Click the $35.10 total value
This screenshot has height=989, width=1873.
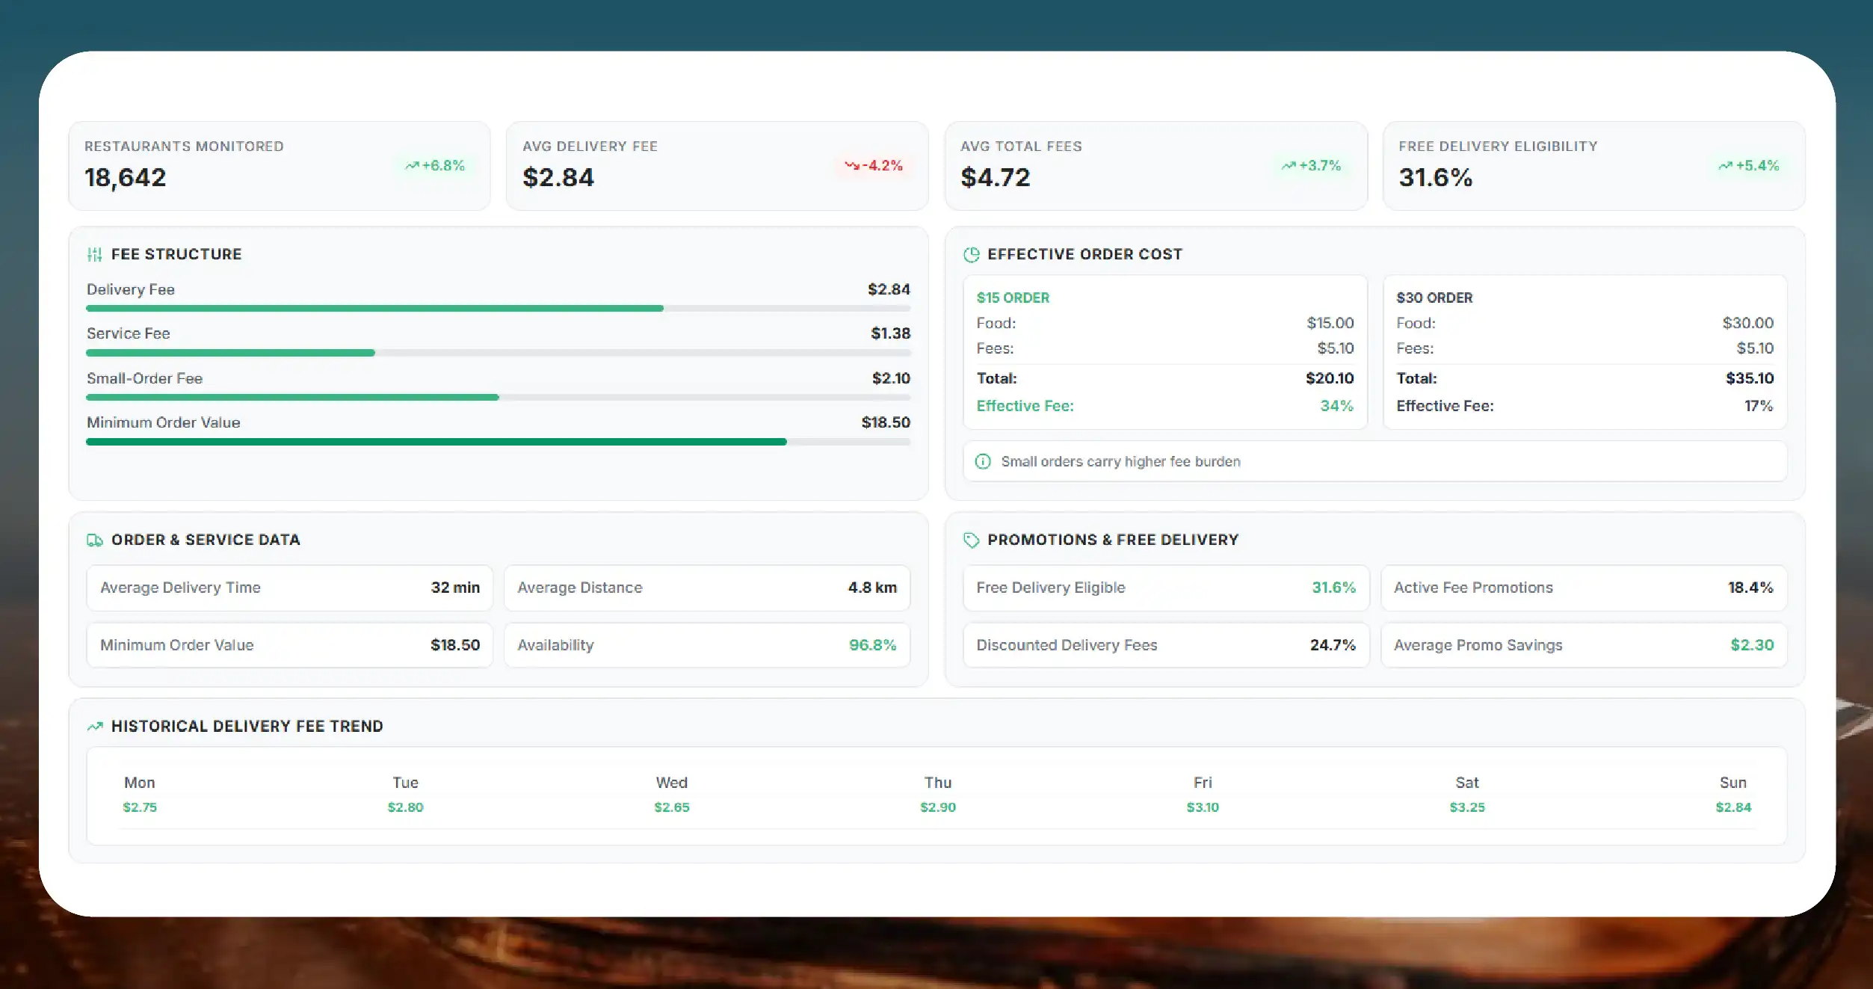[x=1750, y=378]
